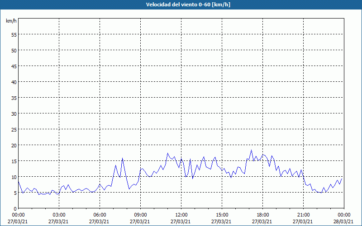This screenshot has width=362, height=226.
Task: Select the 40 value on the y-axis
Action: [14, 82]
